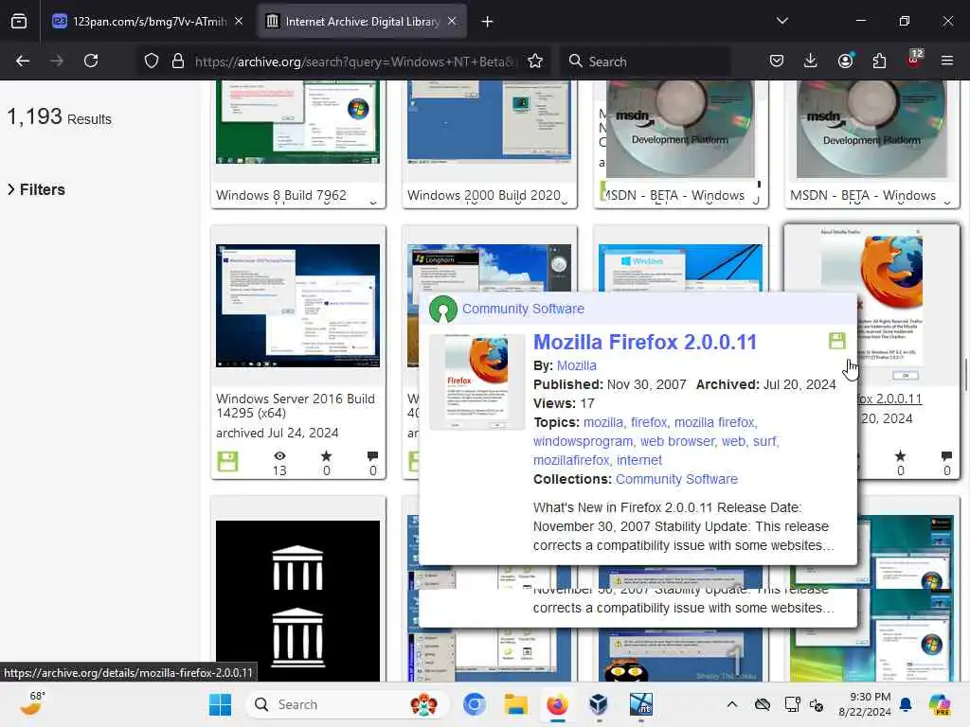Go back to the previous page
The height and width of the screenshot is (727, 970).
pyautogui.click(x=23, y=61)
